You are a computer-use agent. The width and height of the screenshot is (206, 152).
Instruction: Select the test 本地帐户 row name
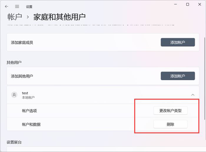(x=25, y=93)
